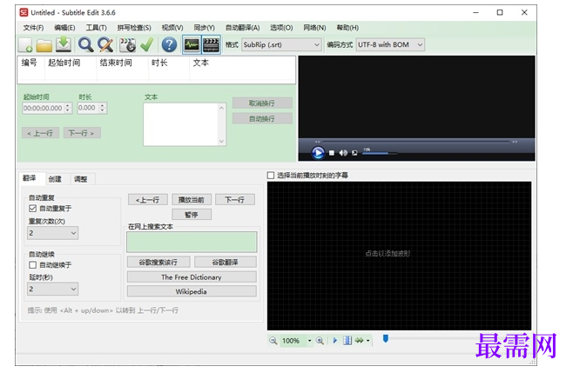Click the waveform position slider handle
Viewport: 573px width, 373px height.
point(386,339)
